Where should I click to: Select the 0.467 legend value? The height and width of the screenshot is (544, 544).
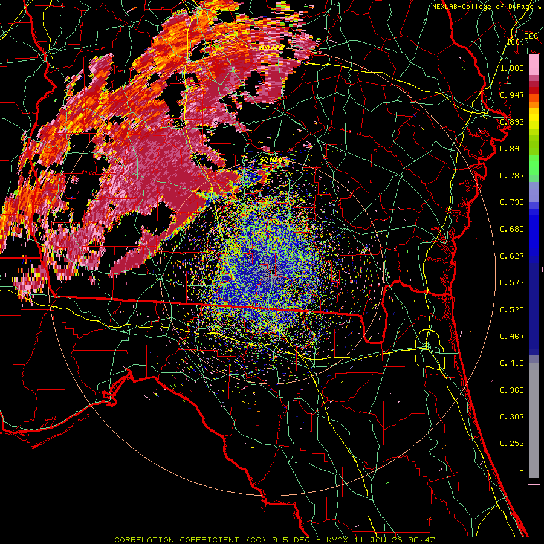(x=512, y=337)
